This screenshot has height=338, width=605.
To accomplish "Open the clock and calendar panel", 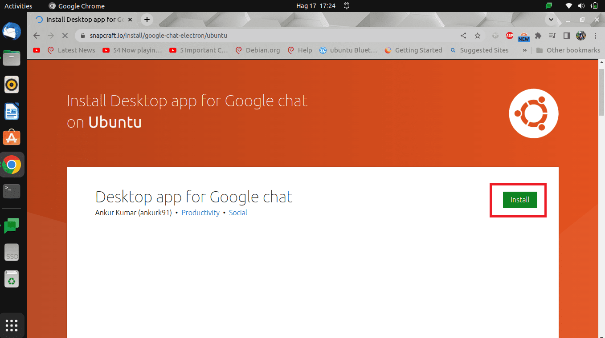I will [x=315, y=6].
